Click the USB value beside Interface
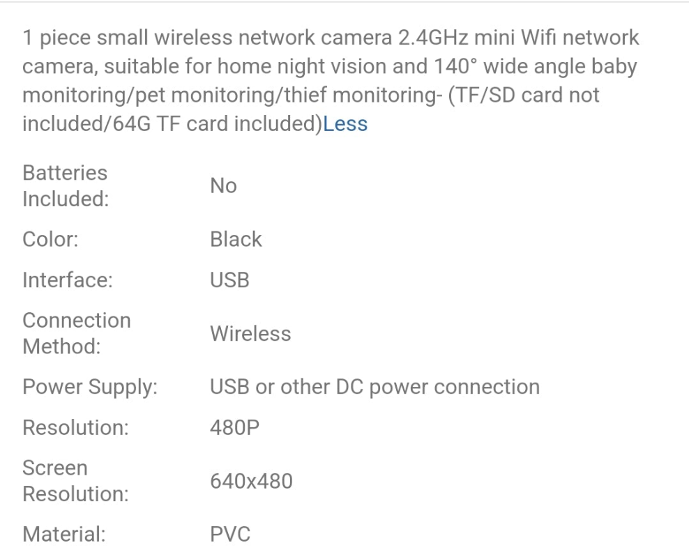Viewport: 689px width, 559px height. click(229, 280)
